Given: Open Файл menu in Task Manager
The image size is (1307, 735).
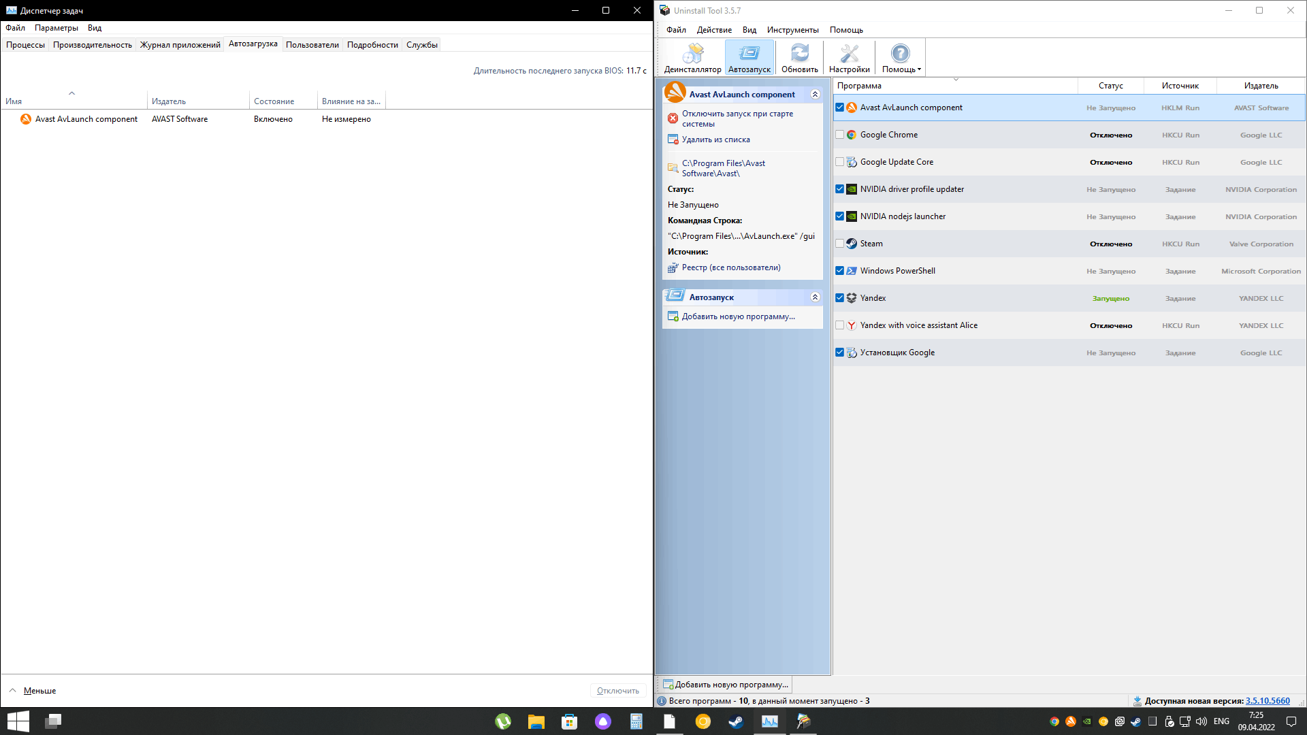Looking at the screenshot, I should [x=15, y=28].
